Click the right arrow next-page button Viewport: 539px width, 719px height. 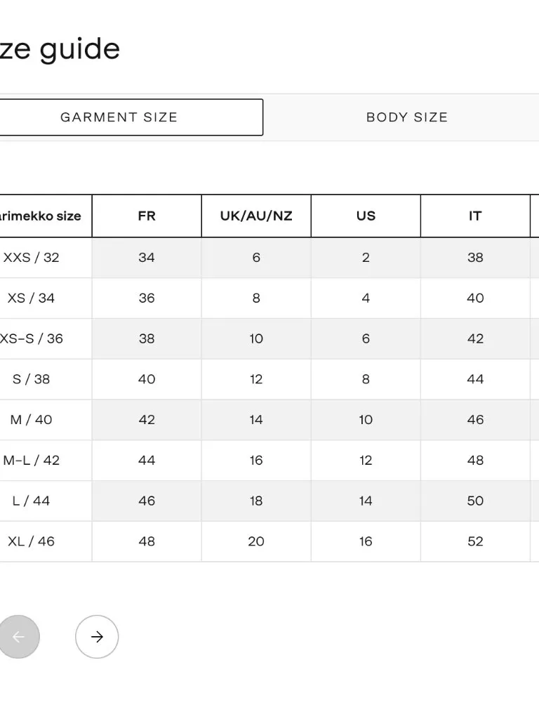(x=97, y=636)
